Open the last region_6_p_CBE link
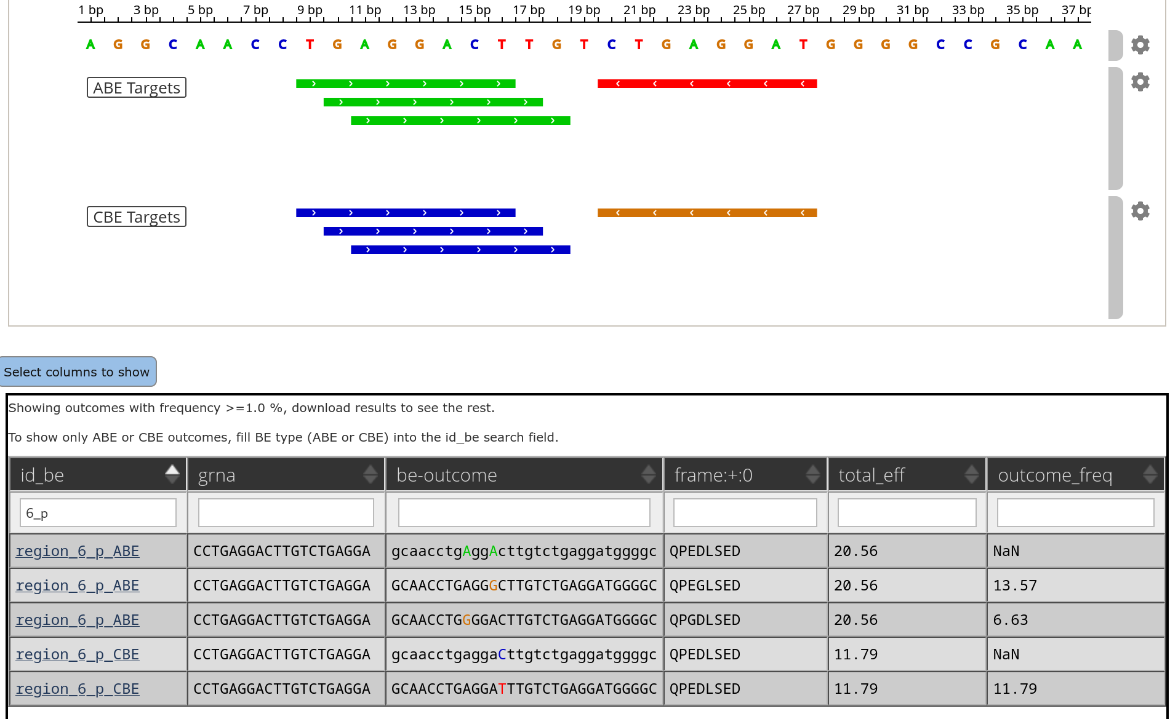The height and width of the screenshot is (719, 1170). click(x=78, y=689)
